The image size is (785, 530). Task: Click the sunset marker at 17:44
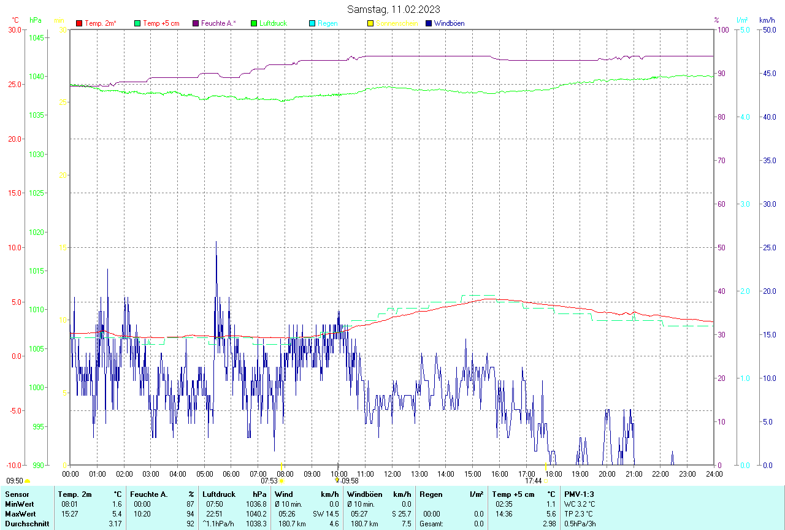(546, 481)
